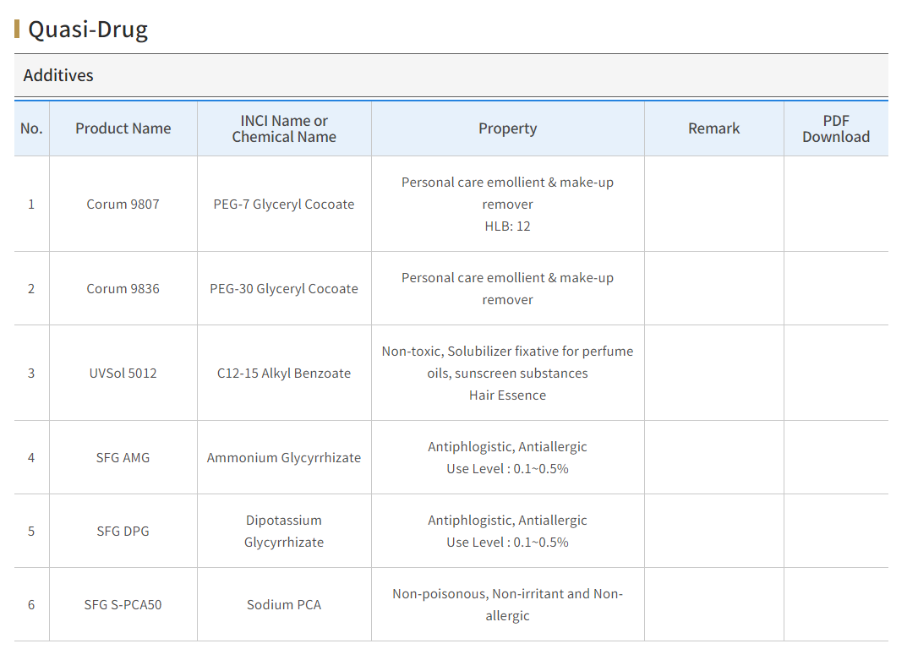This screenshot has height=660, width=907.
Task: Select the SFG DPG product name
Action: [x=123, y=531]
